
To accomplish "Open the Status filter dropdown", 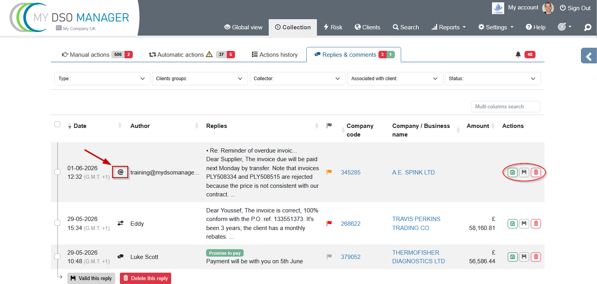I will pyautogui.click(x=493, y=79).
